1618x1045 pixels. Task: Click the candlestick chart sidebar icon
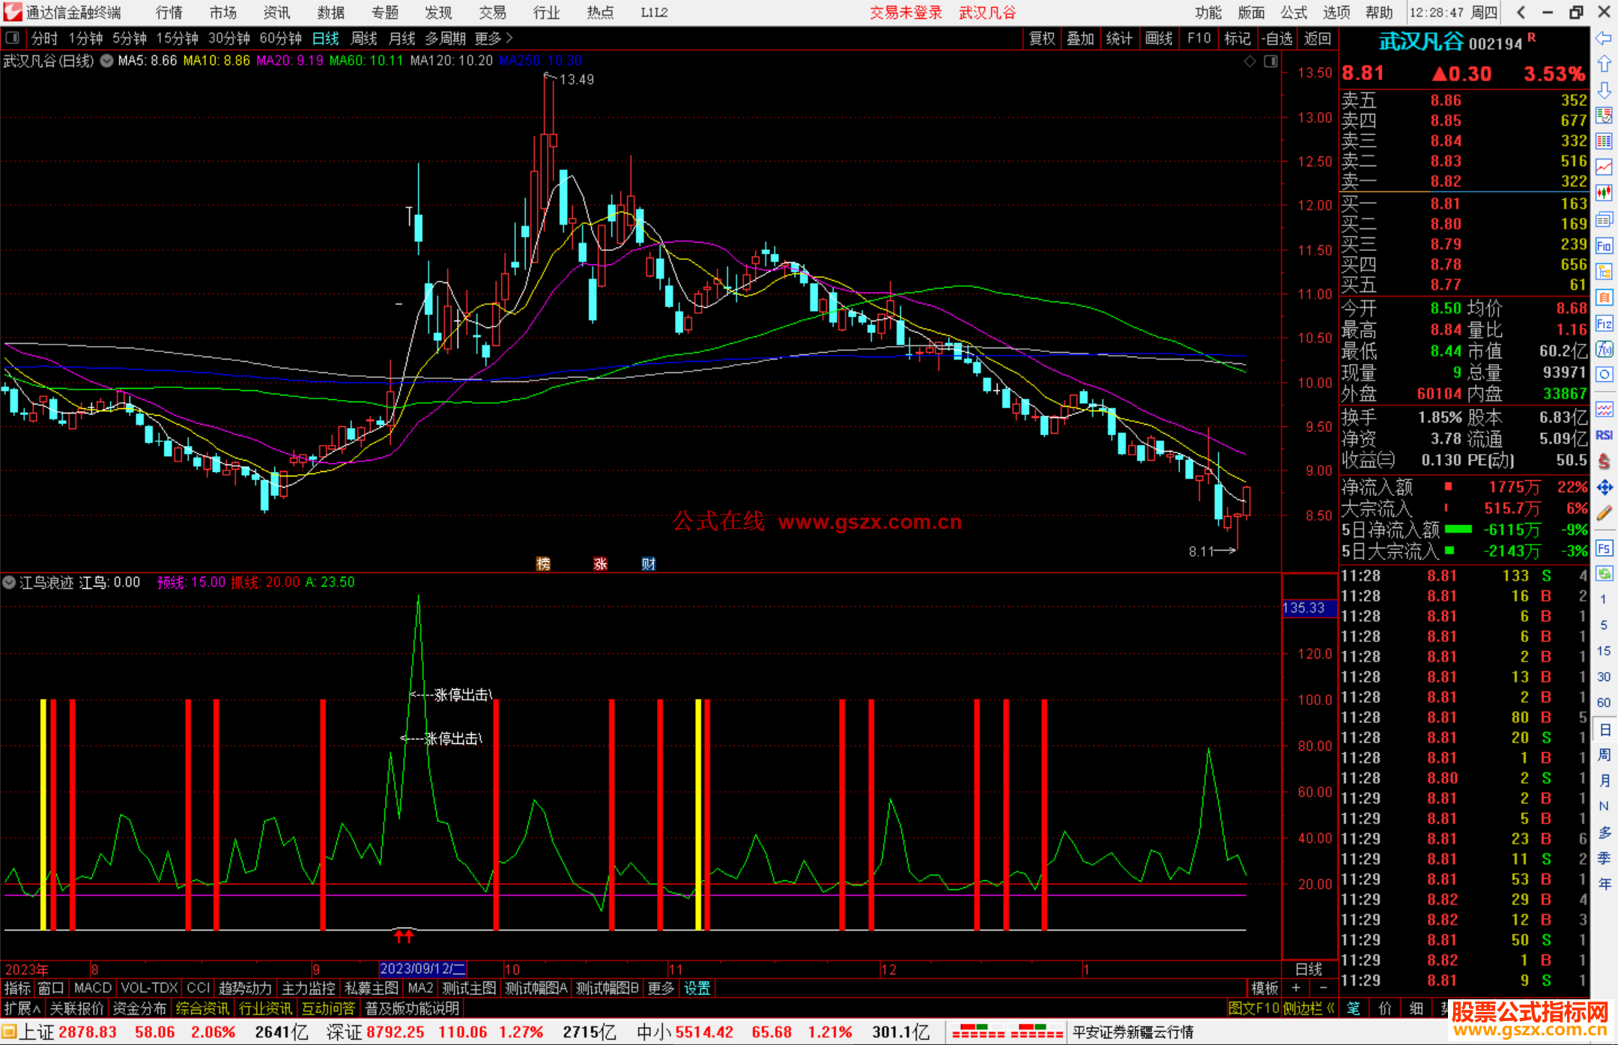point(1604,193)
